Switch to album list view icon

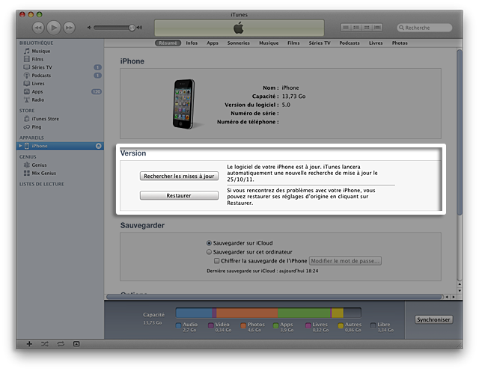coord(356,28)
